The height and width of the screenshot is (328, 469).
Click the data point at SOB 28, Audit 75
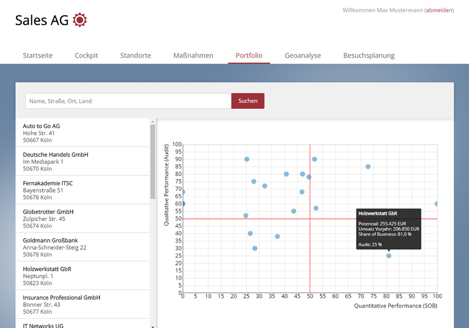tap(254, 182)
